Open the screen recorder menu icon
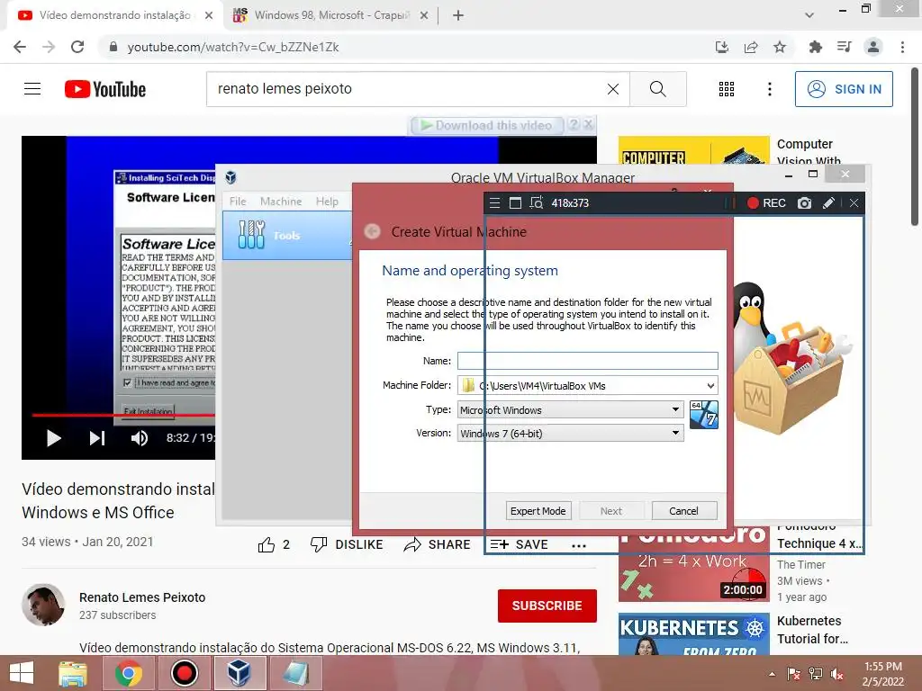The width and height of the screenshot is (922, 691). click(x=495, y=203)
